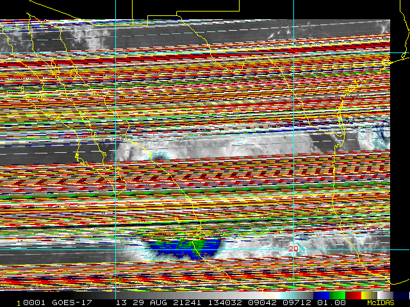
Task: Click the time stamp 134032
Action: [x=225, y=303]
